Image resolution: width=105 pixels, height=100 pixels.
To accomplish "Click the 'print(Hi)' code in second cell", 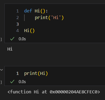I will click(x=36, y=73).
